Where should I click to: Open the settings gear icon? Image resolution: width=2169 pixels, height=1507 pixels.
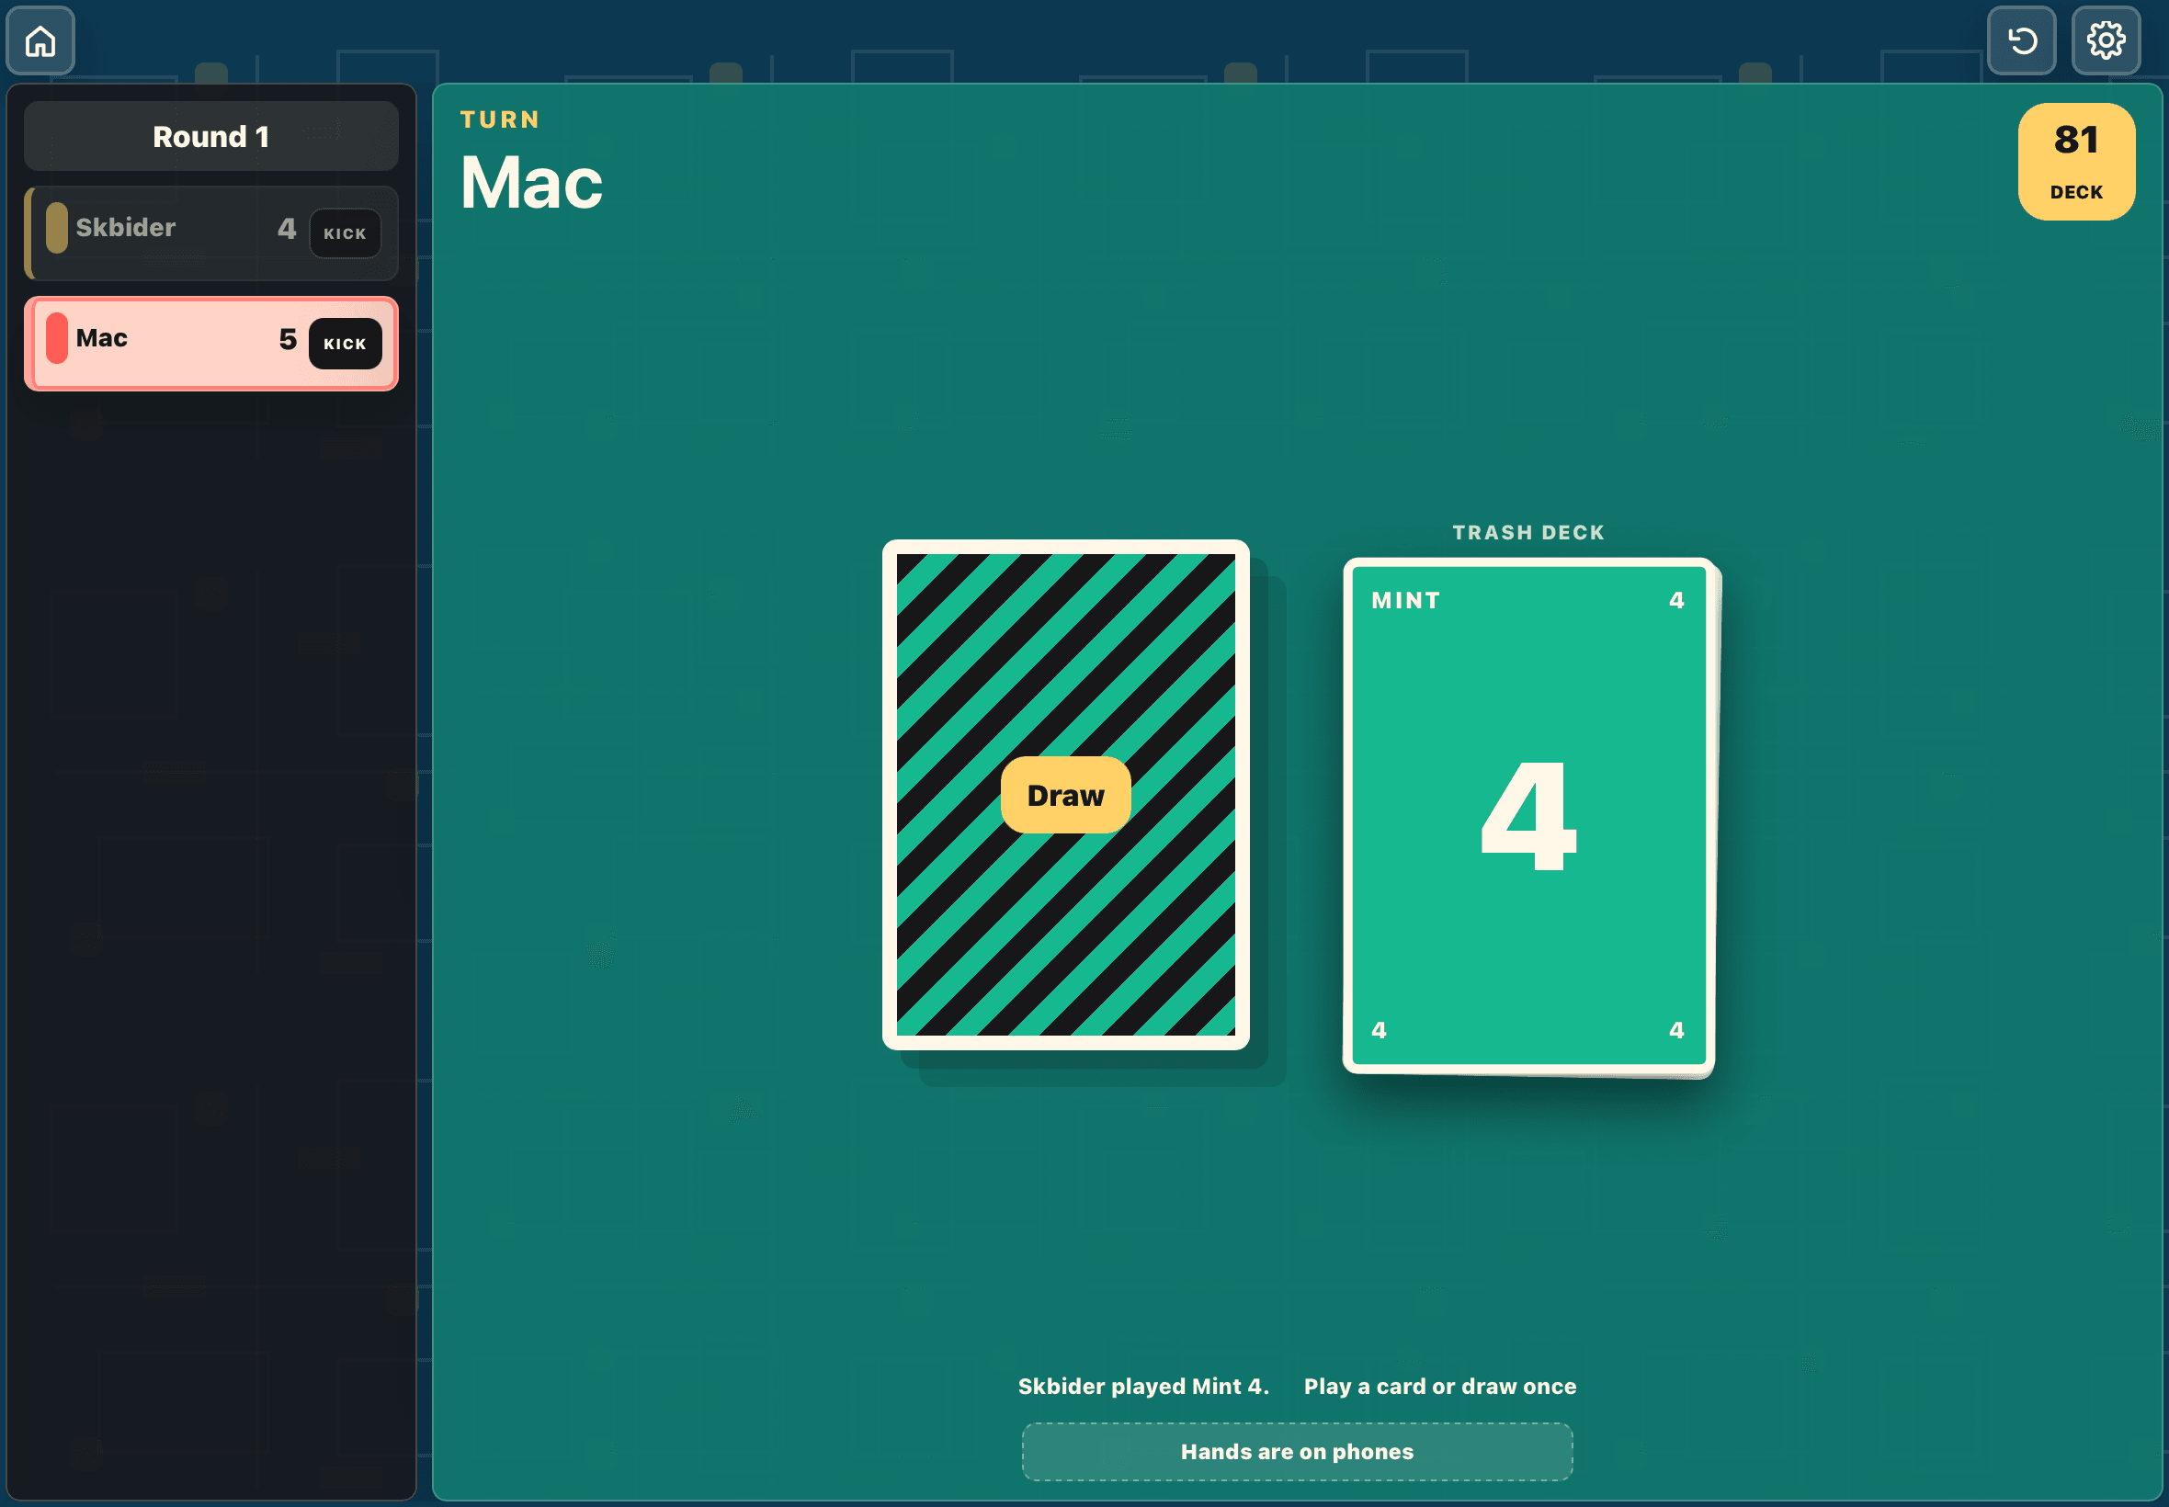(x=2106, y=40)
